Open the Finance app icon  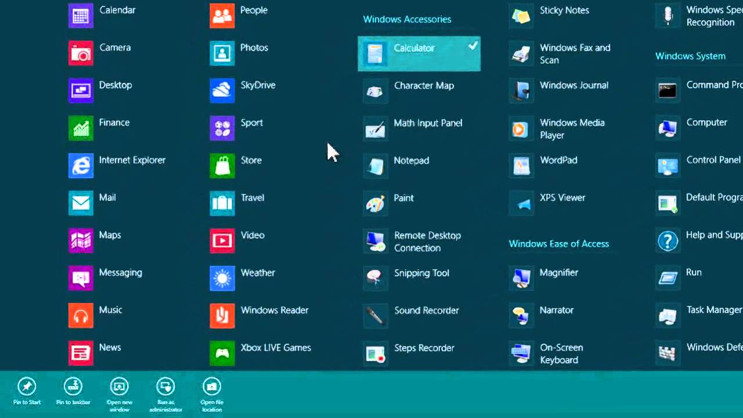point(81,128)
